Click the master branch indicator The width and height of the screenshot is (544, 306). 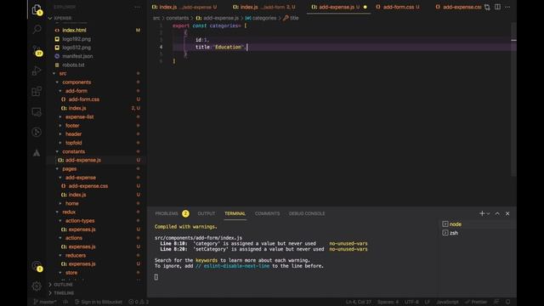[x=45, y=302]
